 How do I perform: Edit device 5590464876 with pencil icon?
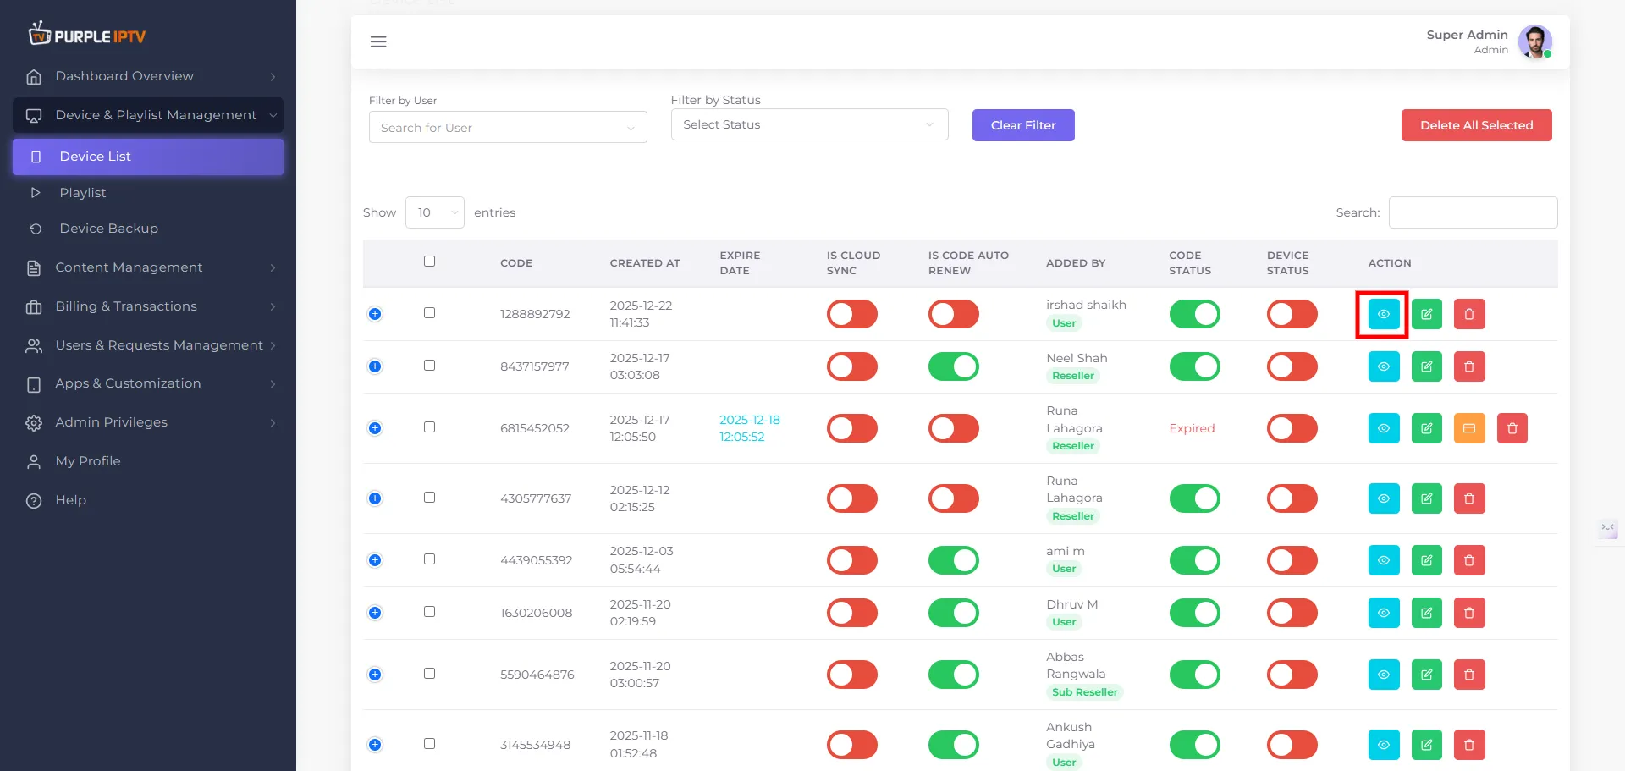coord(1427,675)
